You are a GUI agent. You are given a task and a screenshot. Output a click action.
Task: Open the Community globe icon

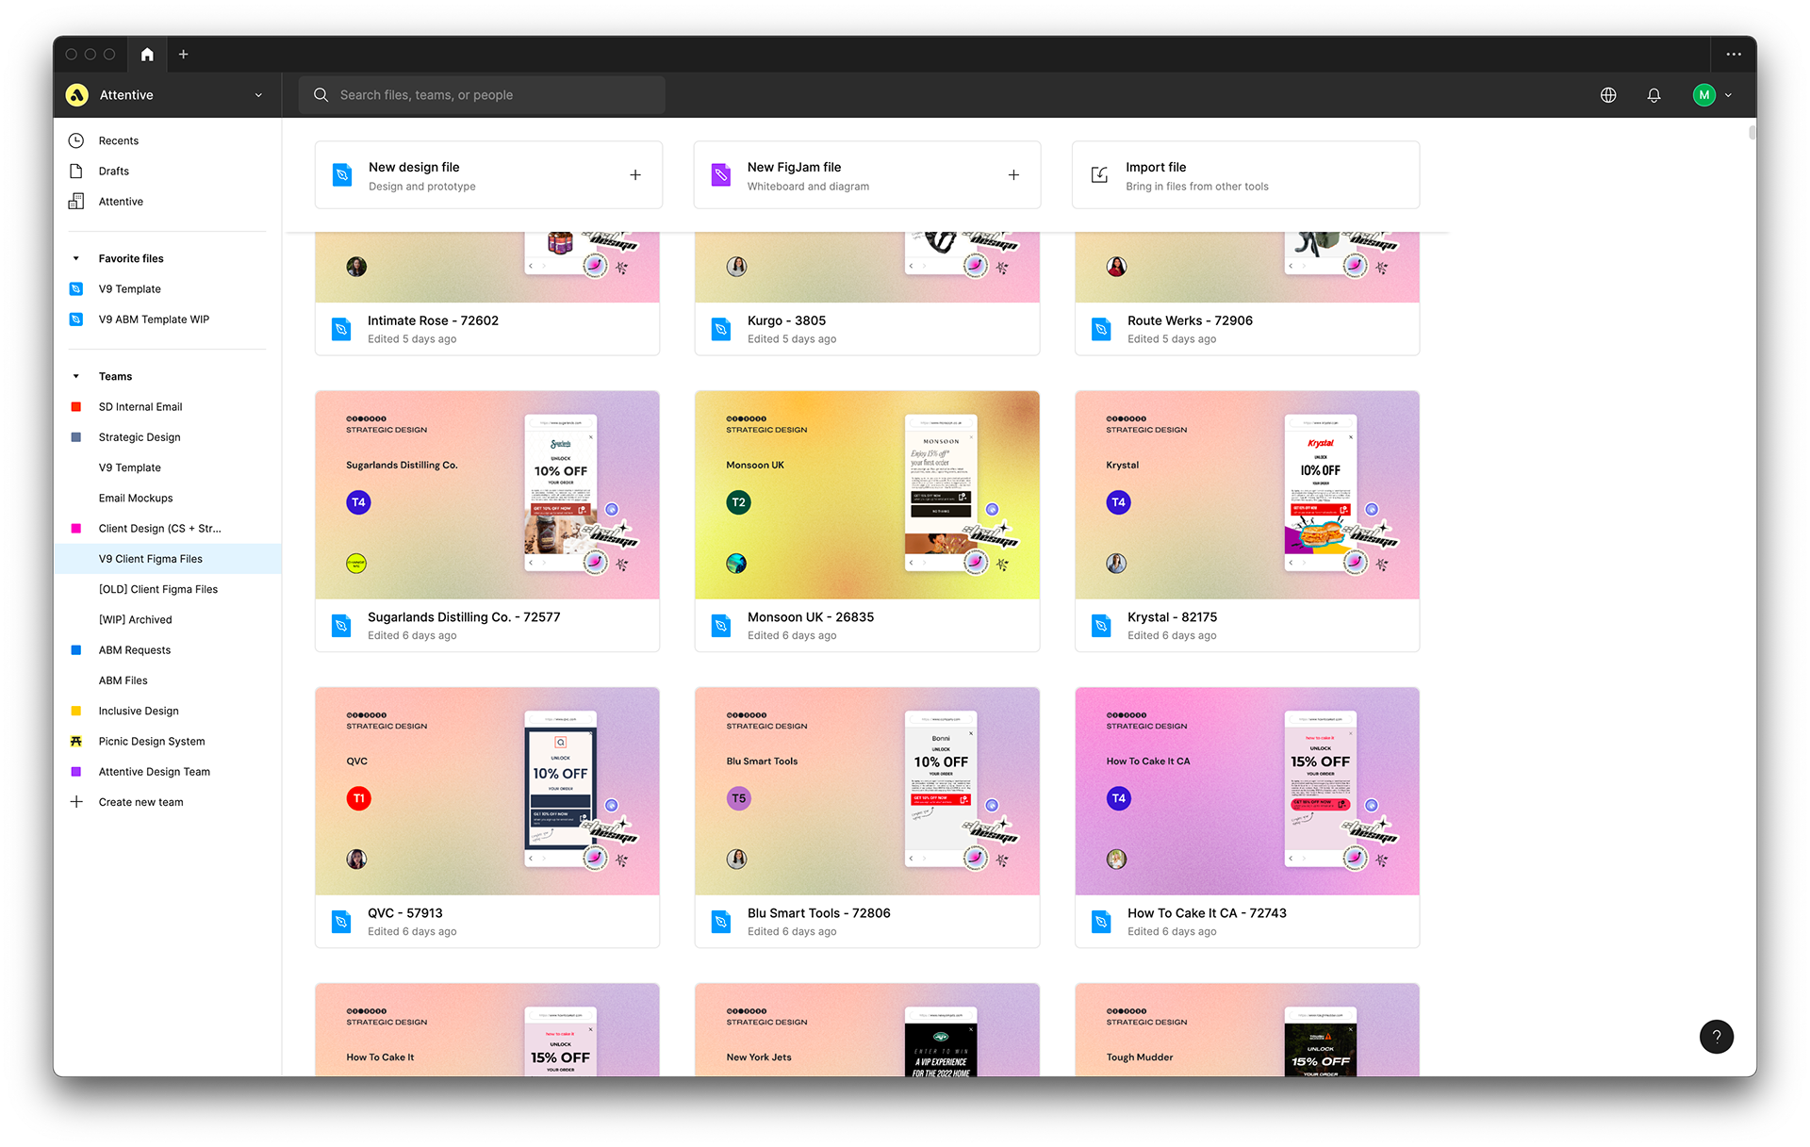pos(1608,95)
